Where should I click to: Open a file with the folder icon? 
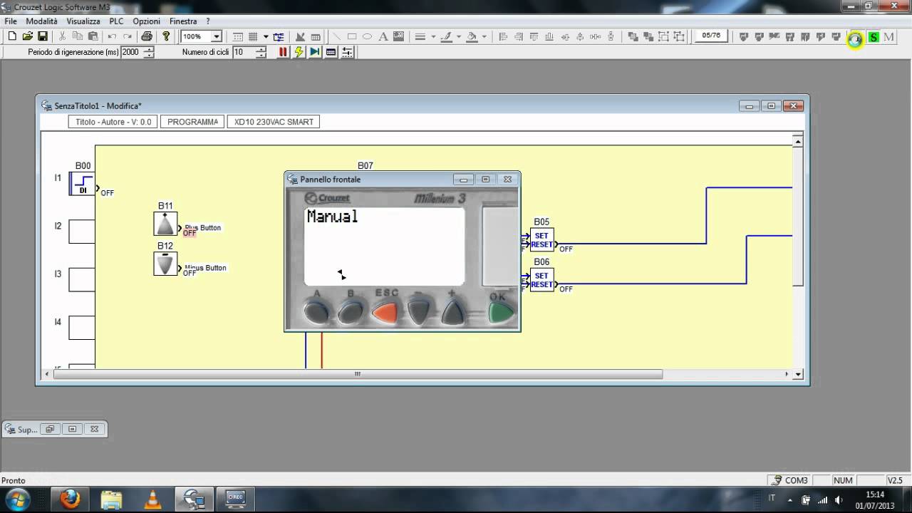click(28, 36)
